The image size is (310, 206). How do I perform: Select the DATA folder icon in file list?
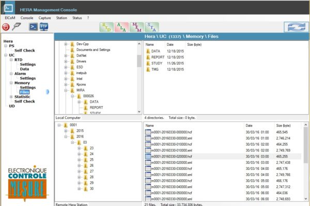pos(148,51)
